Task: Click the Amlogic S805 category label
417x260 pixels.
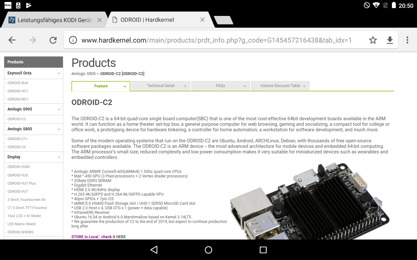Action: [20, 129]
